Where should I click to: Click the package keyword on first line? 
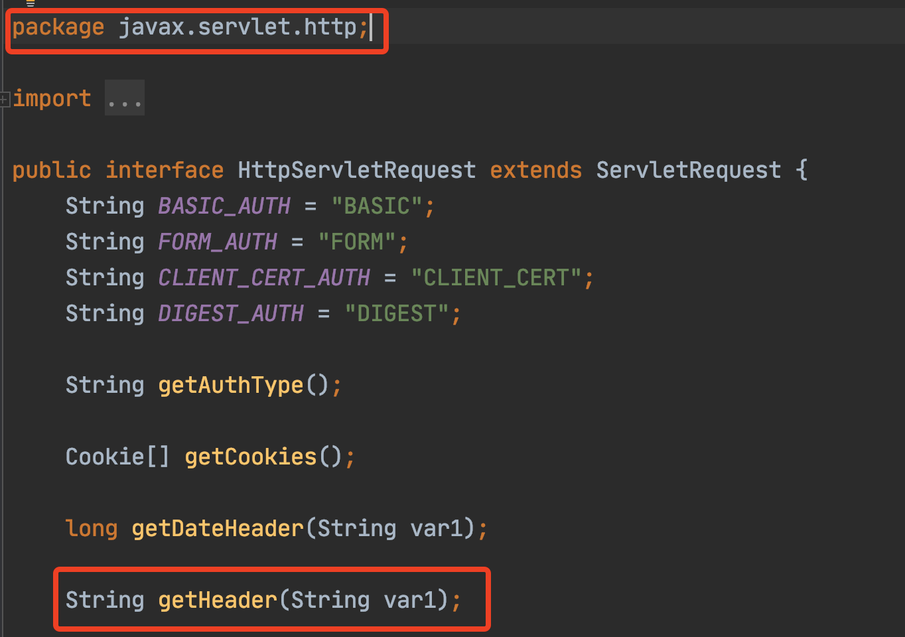(x=58, y=27)
